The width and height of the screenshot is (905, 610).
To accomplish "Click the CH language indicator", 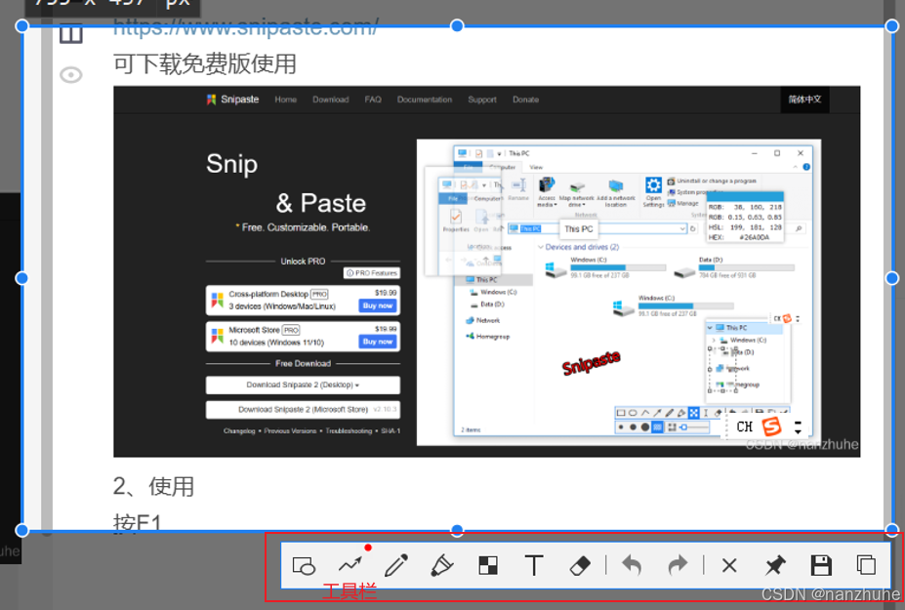I will coord(745,427).
